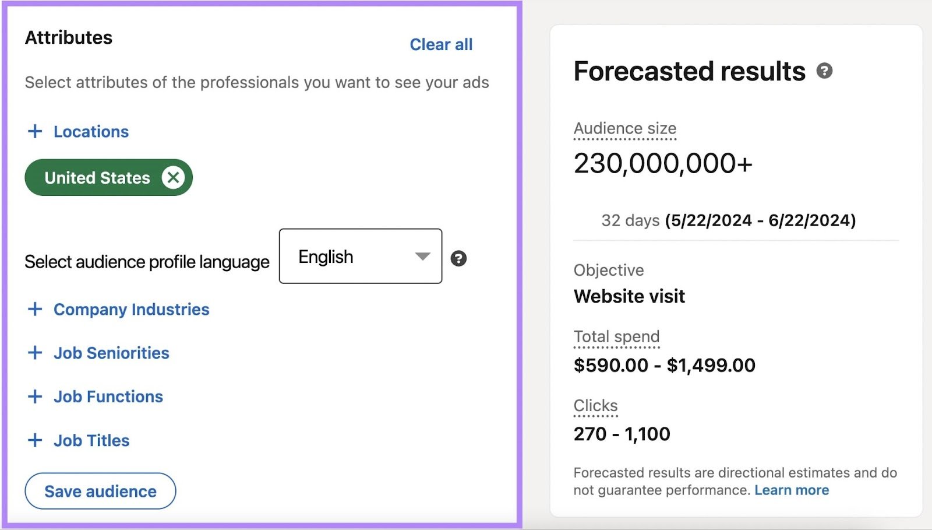Expand the Job Titles attribute section

91,440
